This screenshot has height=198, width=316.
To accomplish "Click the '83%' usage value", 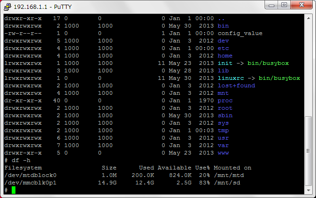I will click(x=205, y=183).
